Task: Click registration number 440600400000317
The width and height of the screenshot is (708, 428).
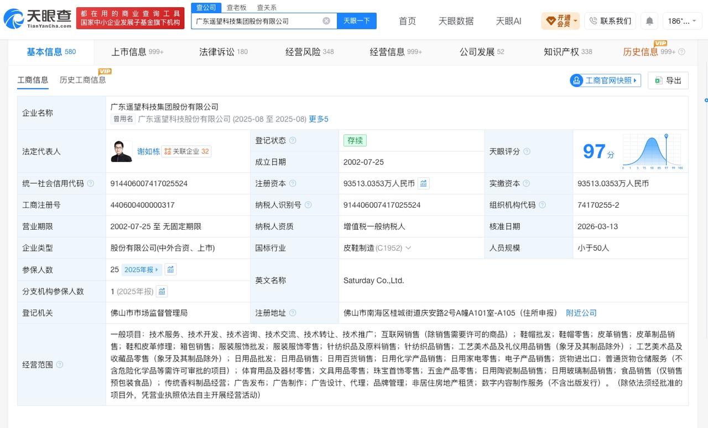Action: click(x=143, y=205)
